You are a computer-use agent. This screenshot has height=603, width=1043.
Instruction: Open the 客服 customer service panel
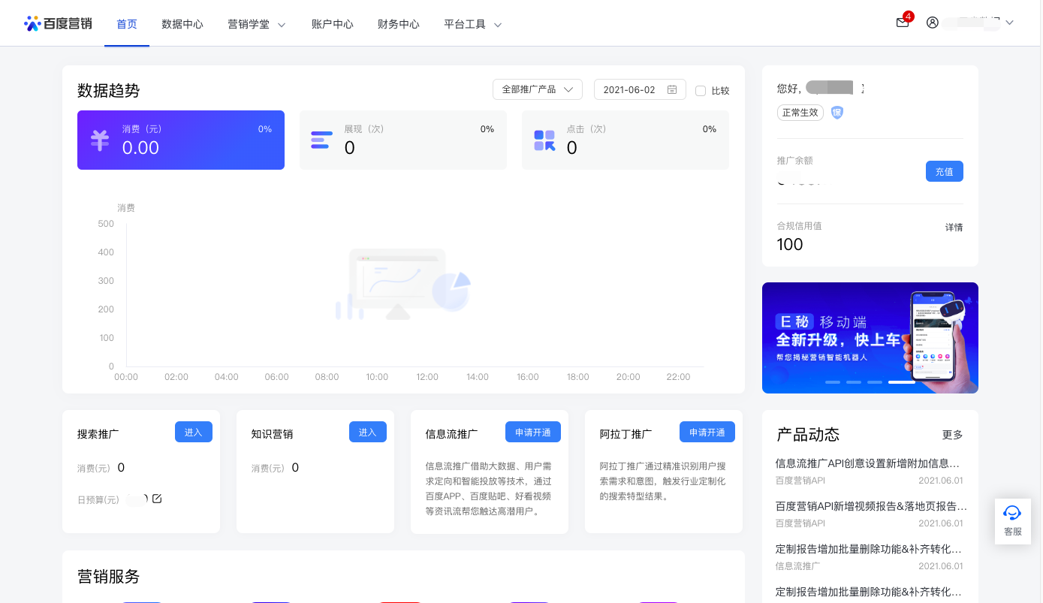tap(1012, 520)
